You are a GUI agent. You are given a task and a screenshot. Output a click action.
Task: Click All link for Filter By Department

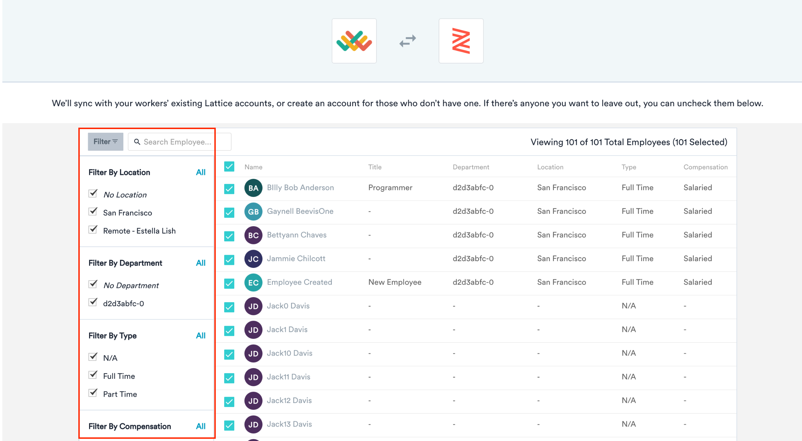(x=201, y=263)
